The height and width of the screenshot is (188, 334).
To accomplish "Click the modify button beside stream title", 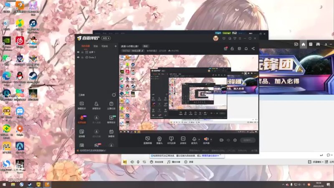I will pos(145,46).
